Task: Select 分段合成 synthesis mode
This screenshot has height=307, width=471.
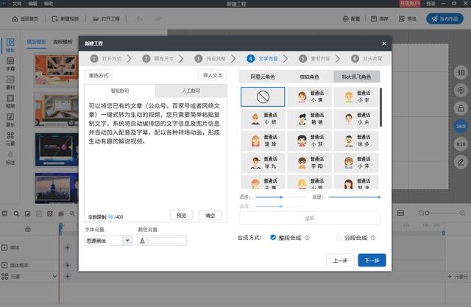Action: tap(339, 238)
